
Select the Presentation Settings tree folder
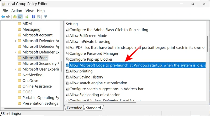[38, 103]
